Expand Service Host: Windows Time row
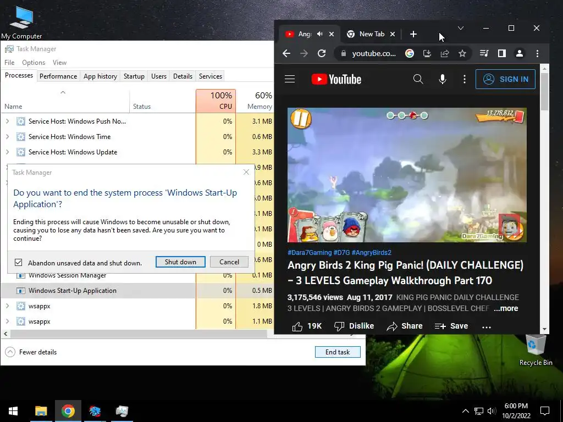563x422 pixels. (x=7, y=137)
